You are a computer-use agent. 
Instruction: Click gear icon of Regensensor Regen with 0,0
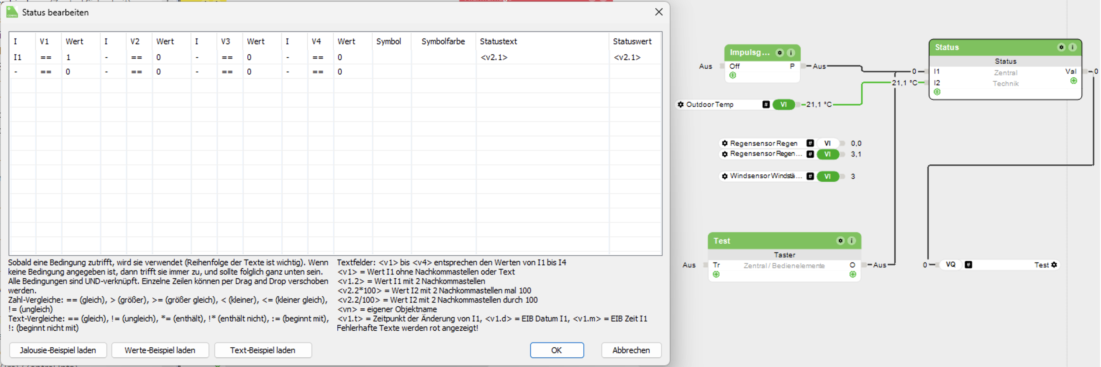(725, 143)
